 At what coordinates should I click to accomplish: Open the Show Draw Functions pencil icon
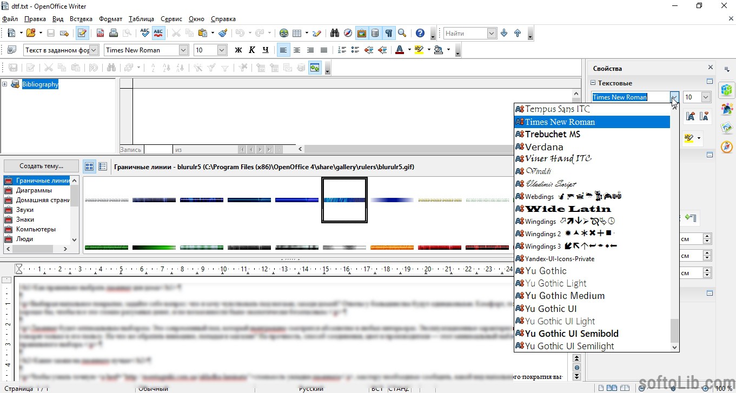pyautogui.click(x=317, y=34)
